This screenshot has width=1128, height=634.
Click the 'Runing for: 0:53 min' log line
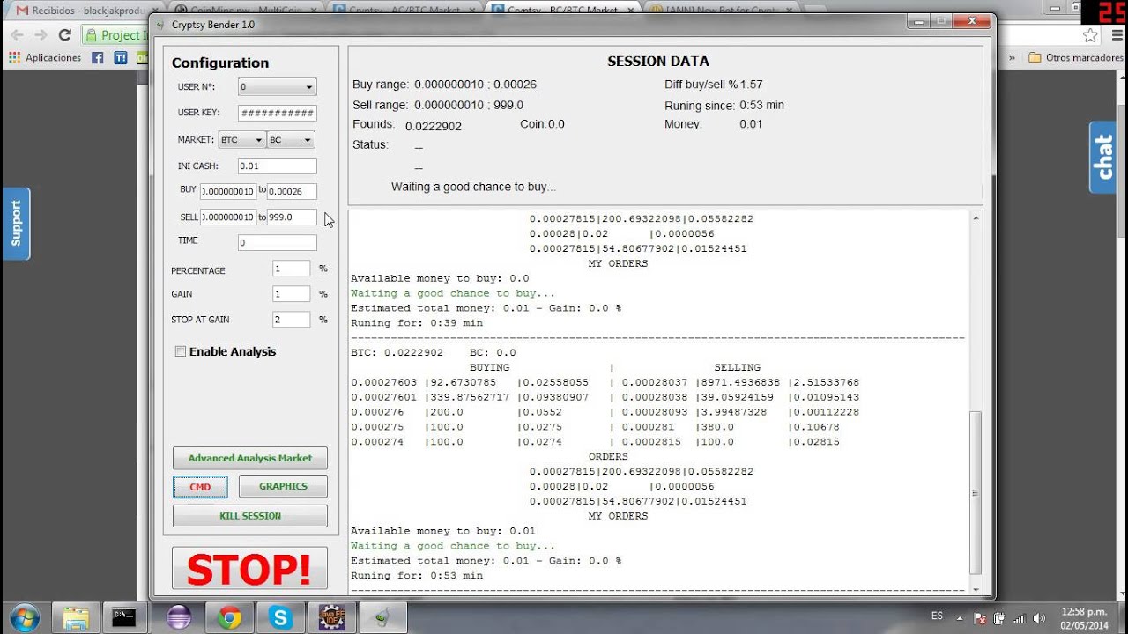pos(417,576)
